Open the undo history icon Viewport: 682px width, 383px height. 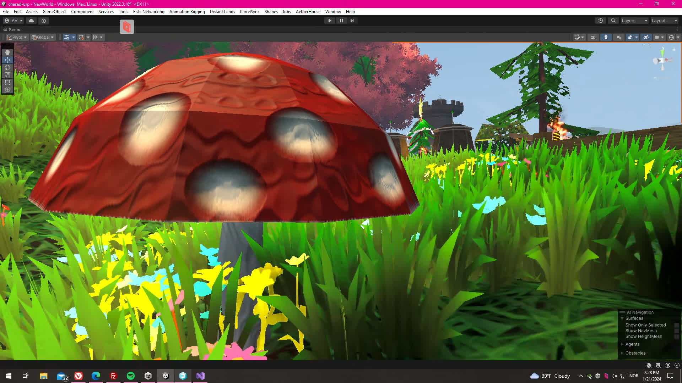click(x=601, y=21)
